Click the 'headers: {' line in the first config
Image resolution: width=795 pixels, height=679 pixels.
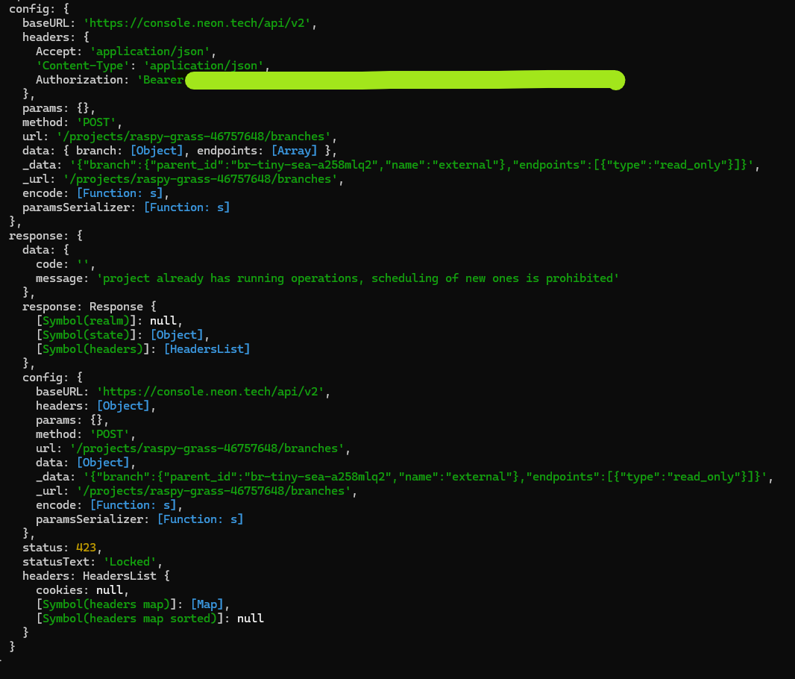pyautogui.click(x=56, y=37)
